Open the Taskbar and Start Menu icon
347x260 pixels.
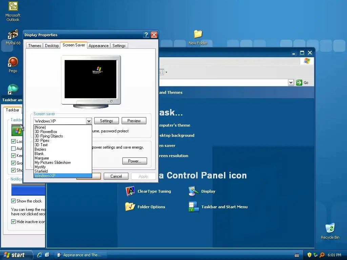tap(218, 207)
